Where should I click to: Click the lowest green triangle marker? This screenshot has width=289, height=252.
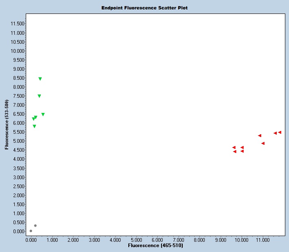[34, 126]
